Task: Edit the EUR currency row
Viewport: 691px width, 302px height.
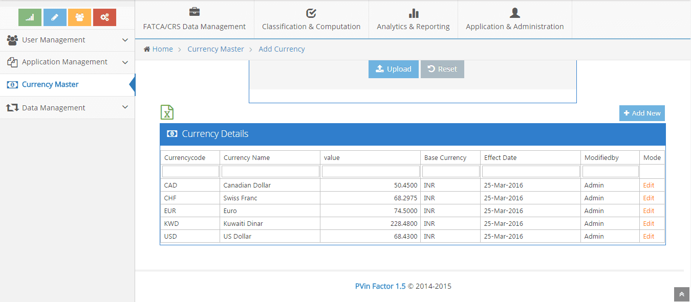Action: [649, 211]
